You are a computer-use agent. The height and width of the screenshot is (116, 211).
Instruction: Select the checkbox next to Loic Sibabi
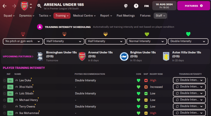click(4, 93)
